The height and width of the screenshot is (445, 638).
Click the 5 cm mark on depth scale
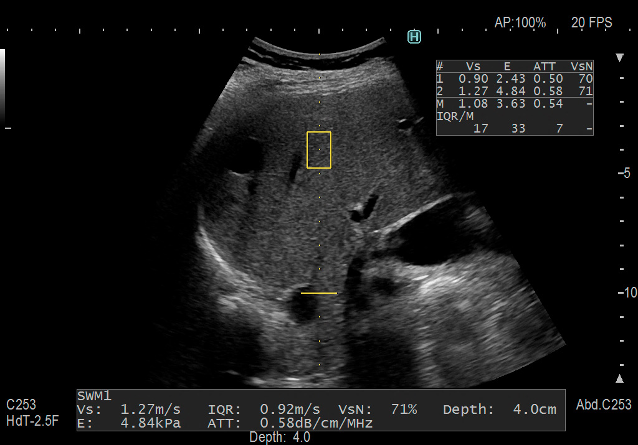[626, 174]
